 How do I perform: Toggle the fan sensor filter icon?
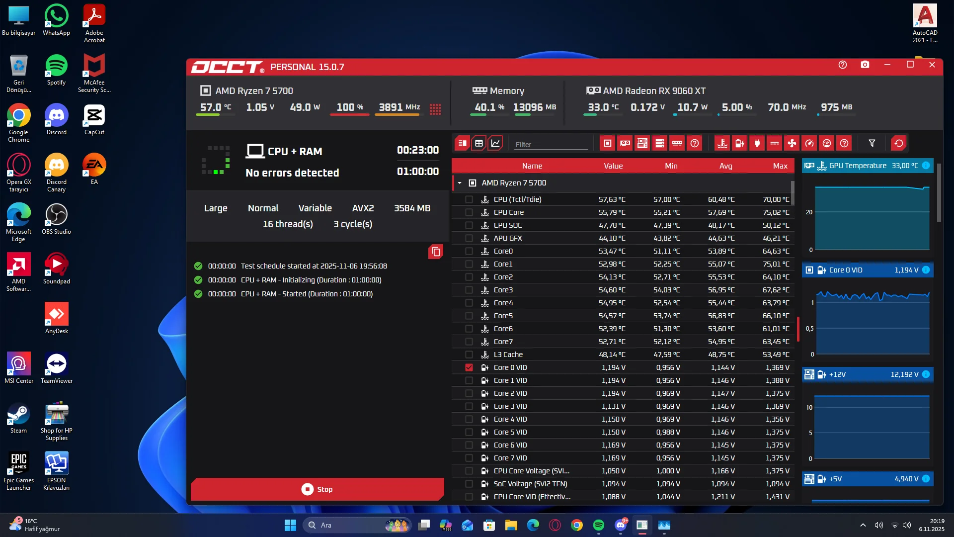click(x=792, y=143)
